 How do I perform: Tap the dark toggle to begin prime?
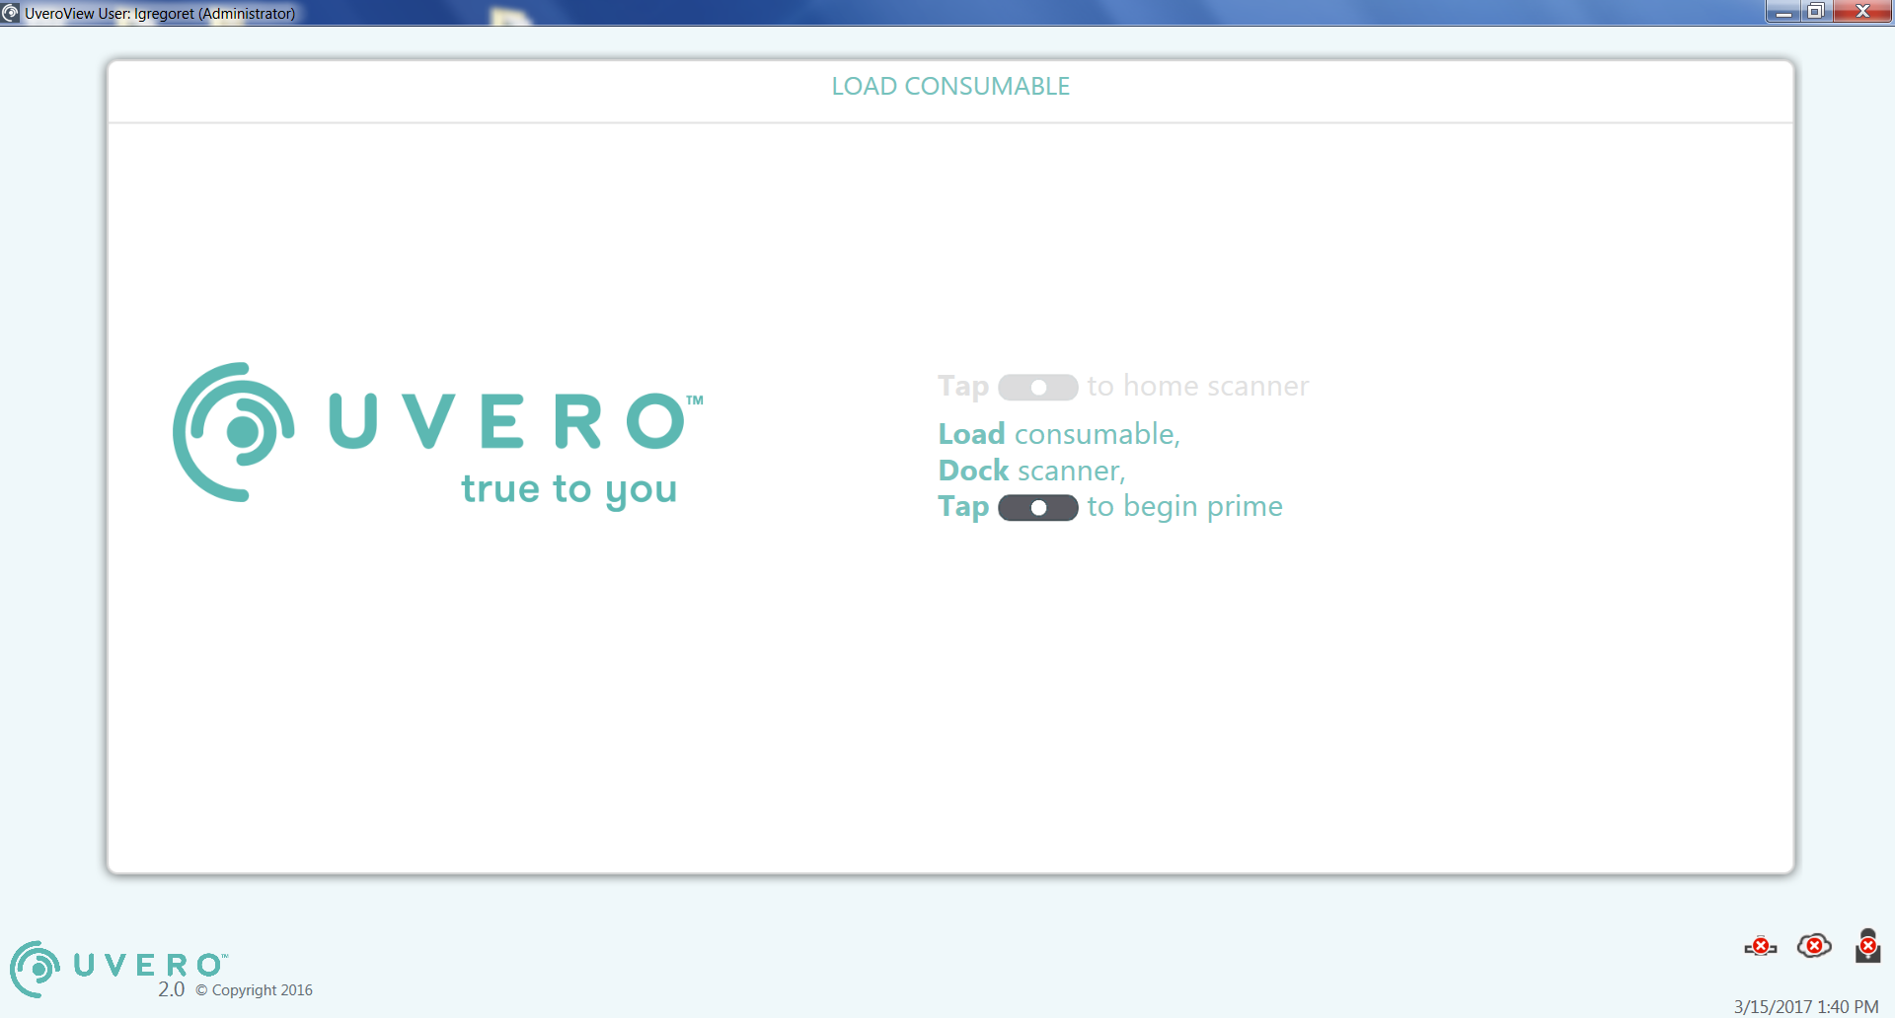pyautogui.click(x=1037, y=508)
